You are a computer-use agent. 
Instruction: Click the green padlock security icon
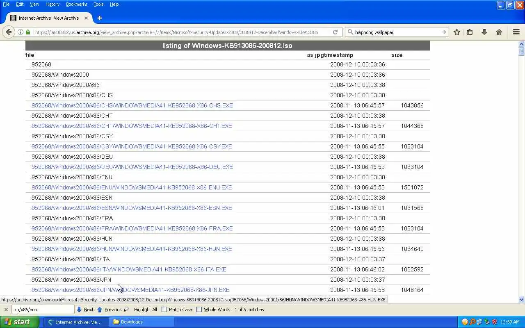coord(28,32)
